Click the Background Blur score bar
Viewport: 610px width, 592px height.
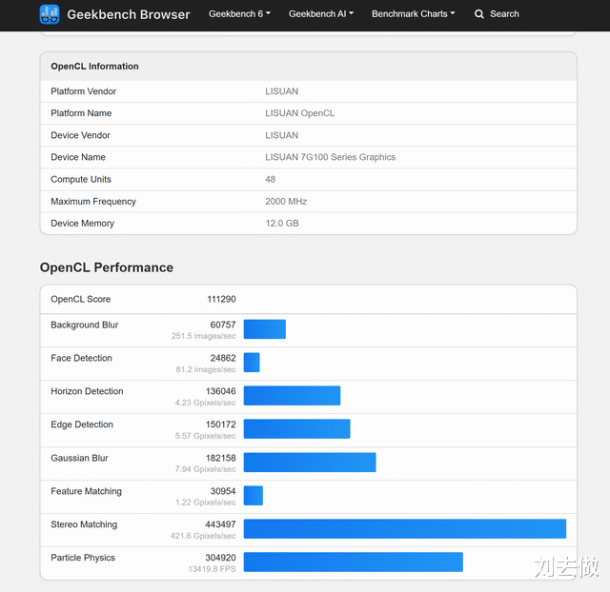point(264,329)
